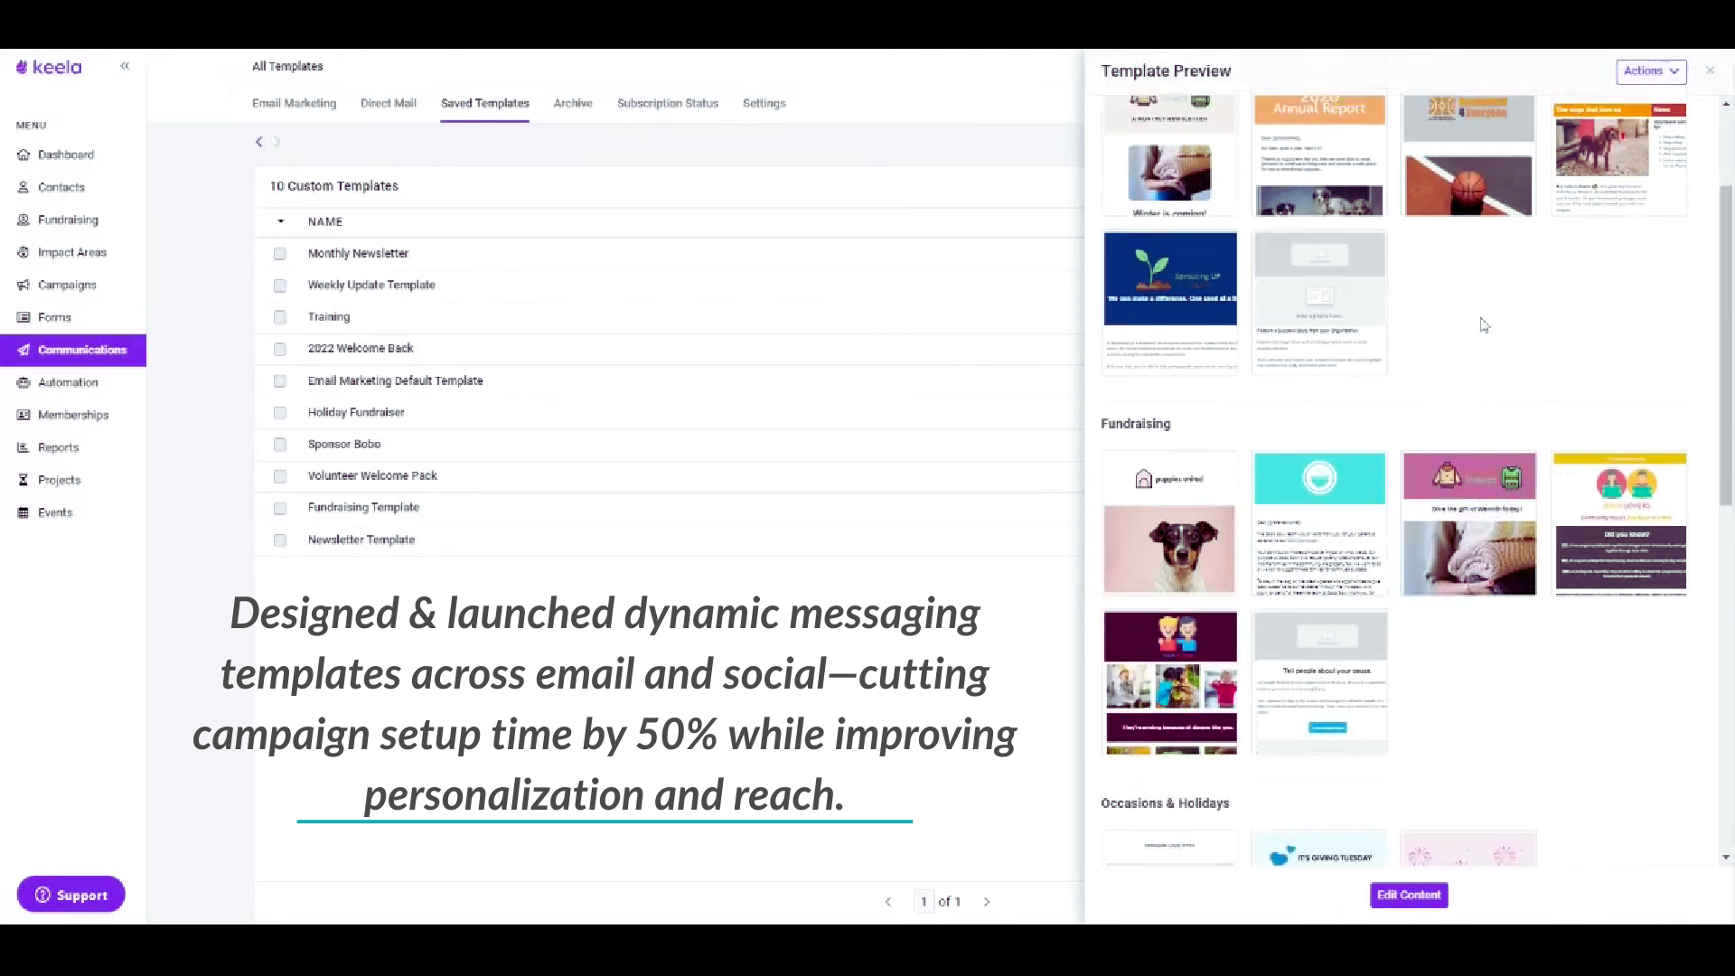Screen dimensions: 1735x976
Task: Check the Monthly Newsletter checkbox
Action: click(x=280, y=254)
